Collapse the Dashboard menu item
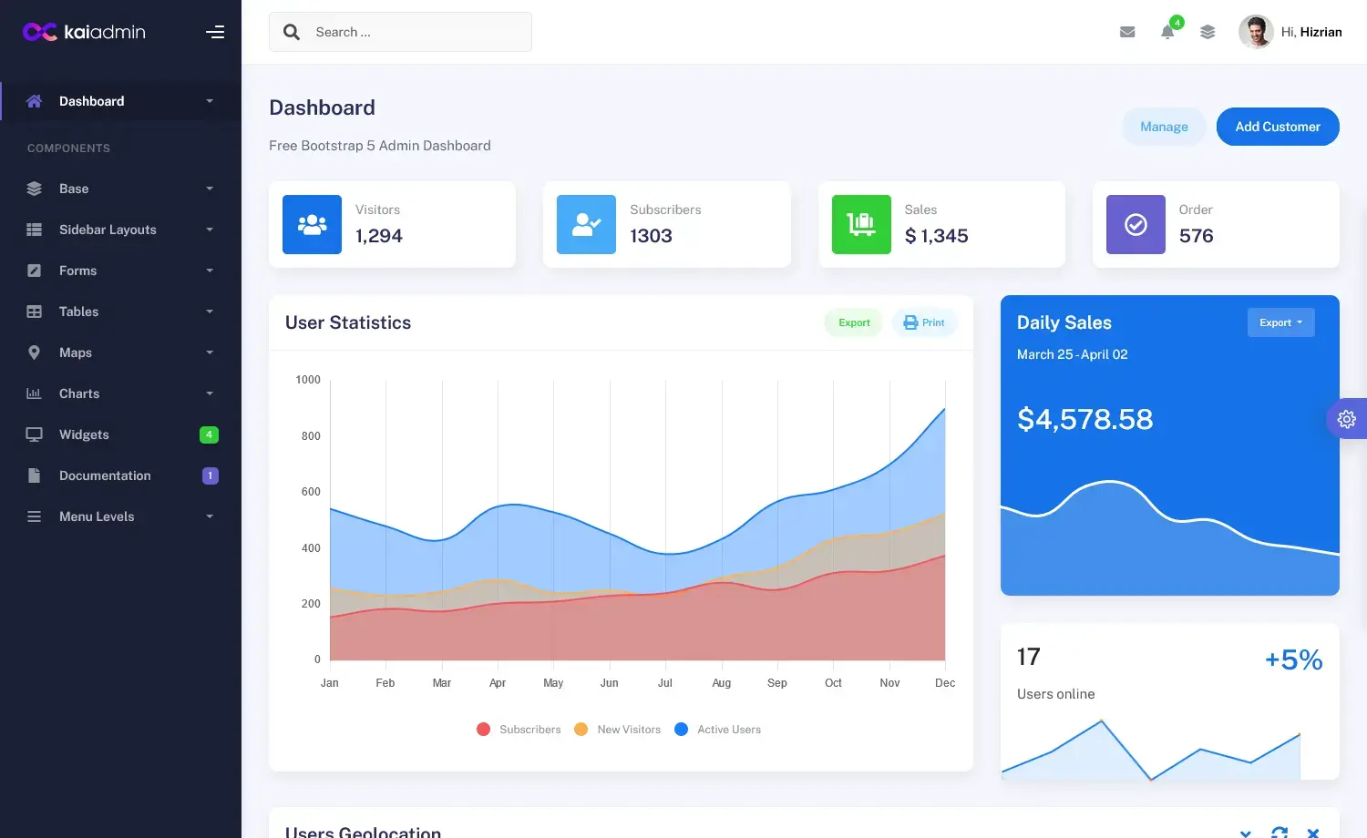The image size is (1367, 838). pos(91,100)
